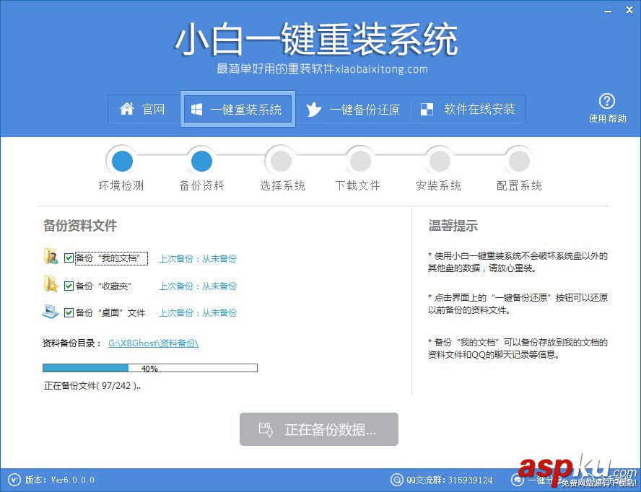Select the lightning icon for 一键备份还原

pyautogui.click(x=314, y=109)
